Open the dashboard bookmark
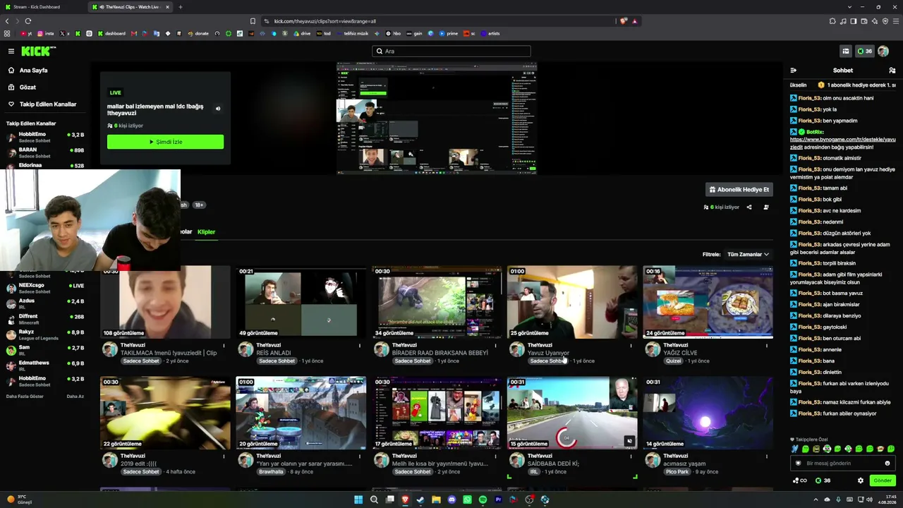This screenshot has height=508, width=903. click(x=111, y=33)
